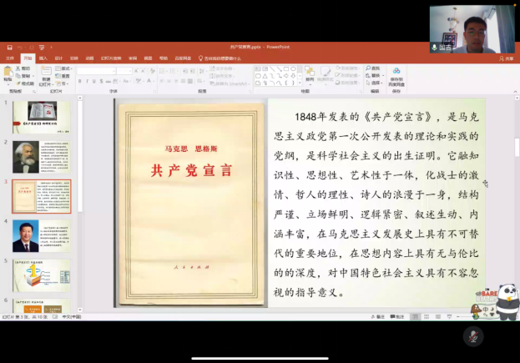Click the Share (共享) button
520x363 pixels.
[507, 58]
